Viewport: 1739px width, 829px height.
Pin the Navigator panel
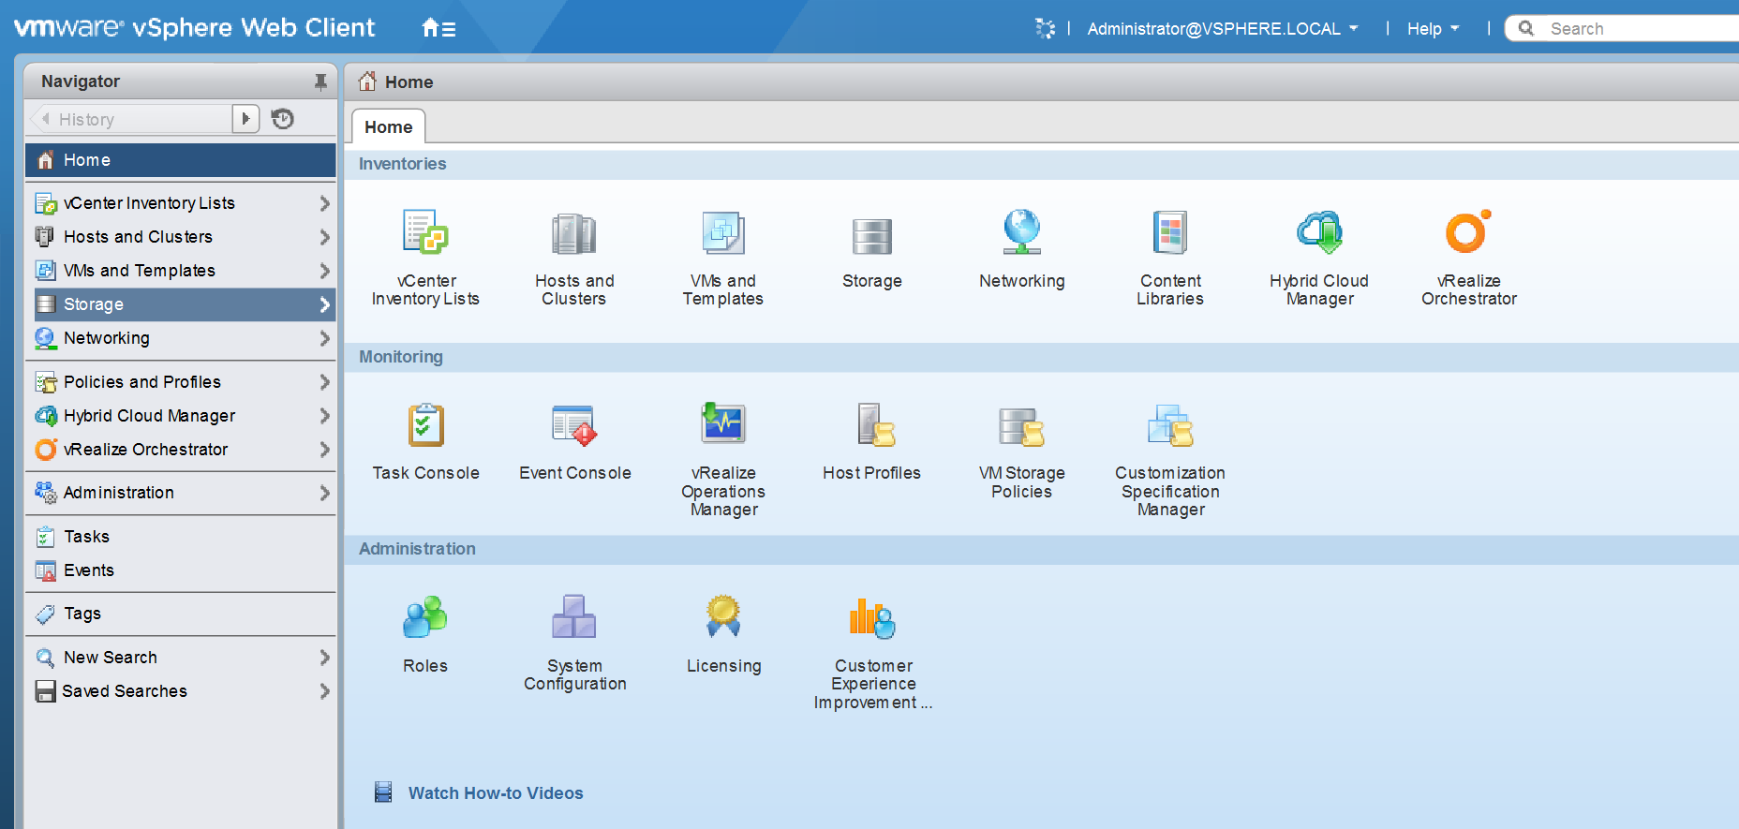pyautogui.click(x=320, y=81)
